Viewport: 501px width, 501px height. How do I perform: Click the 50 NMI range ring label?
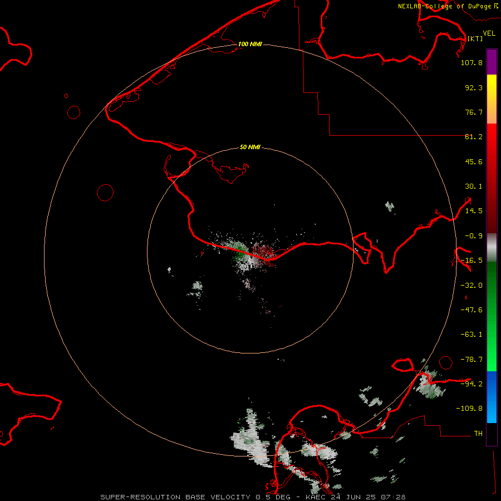tap(250, 147)
